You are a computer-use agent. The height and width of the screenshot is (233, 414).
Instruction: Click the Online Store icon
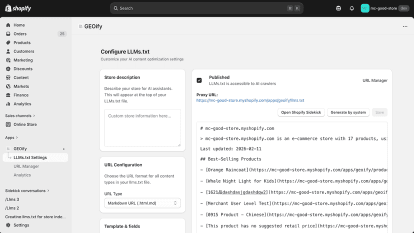[8, 124]
